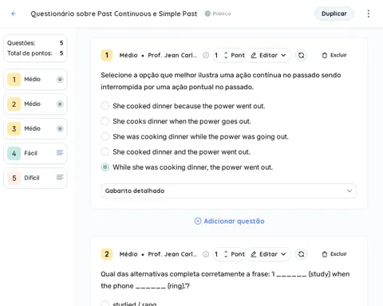The height and width of the screenshot is (306, 383).
Task: Click the trash icon for question 2
Action: (x=325, y=254)
